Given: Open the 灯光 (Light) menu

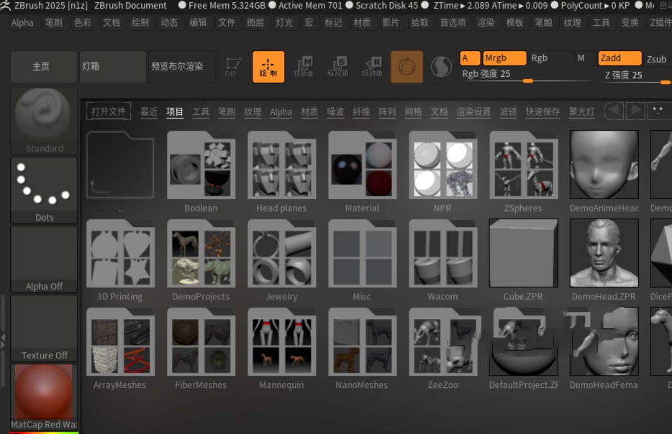Looking at the screenshot, I should click(x=284, y=23).
